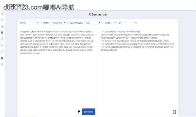
Task: Select the highlighted blue summarizer speech-bubble icon
Action: 2,32
